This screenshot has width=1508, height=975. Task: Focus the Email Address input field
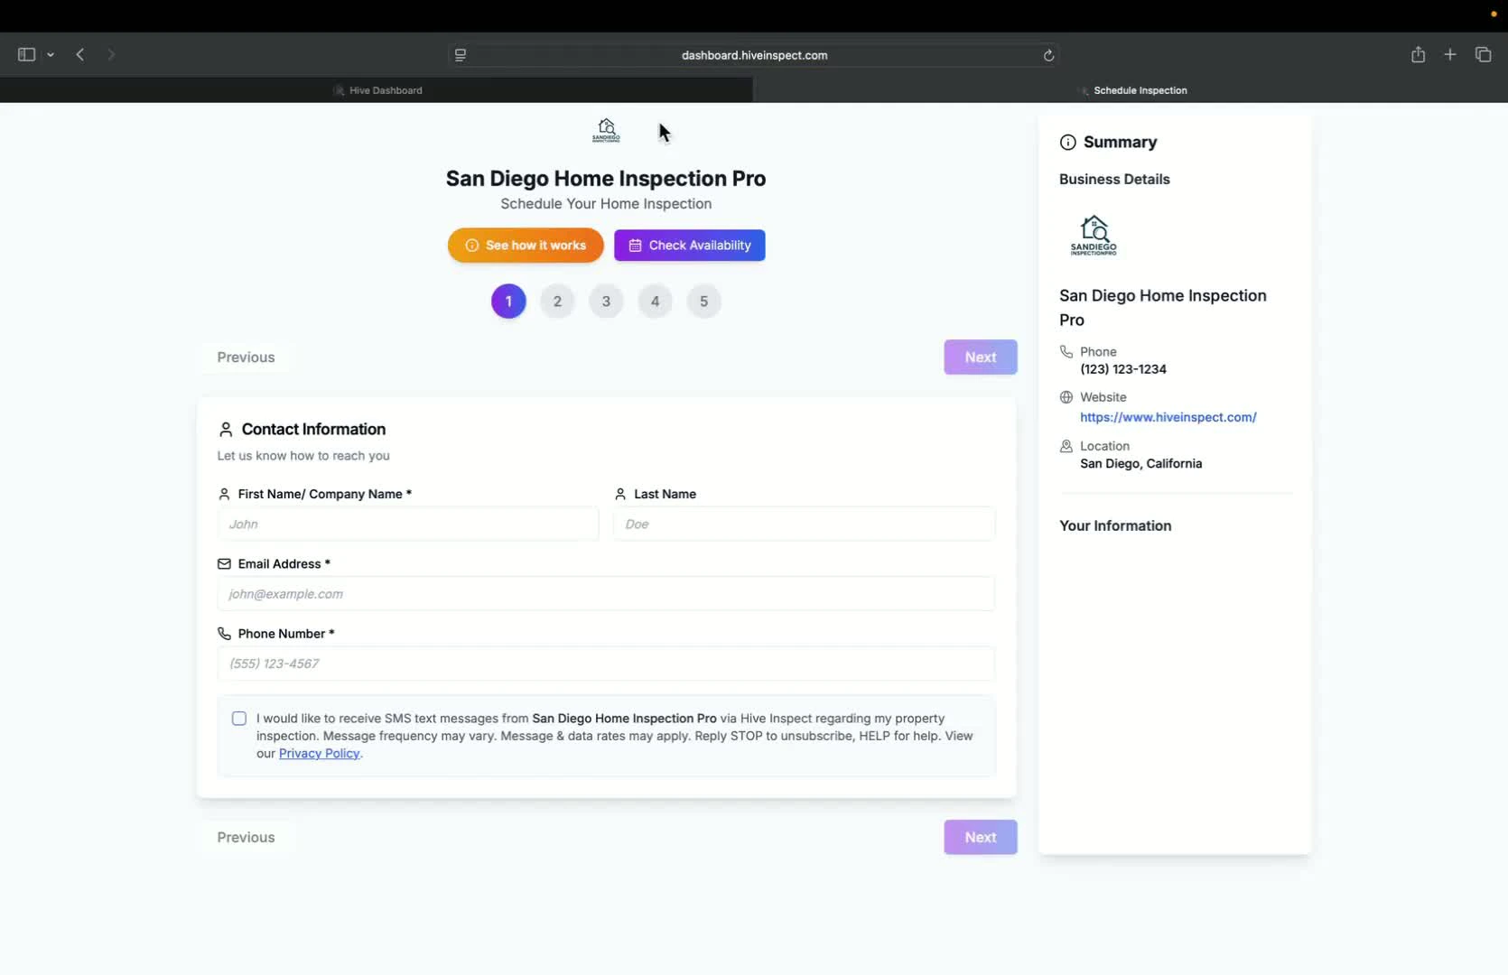pos(606,594)
